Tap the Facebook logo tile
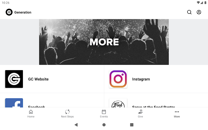Image resolution: width=208 pixels, height=130 pixels. pyautogui.click(x=14, y=103)
